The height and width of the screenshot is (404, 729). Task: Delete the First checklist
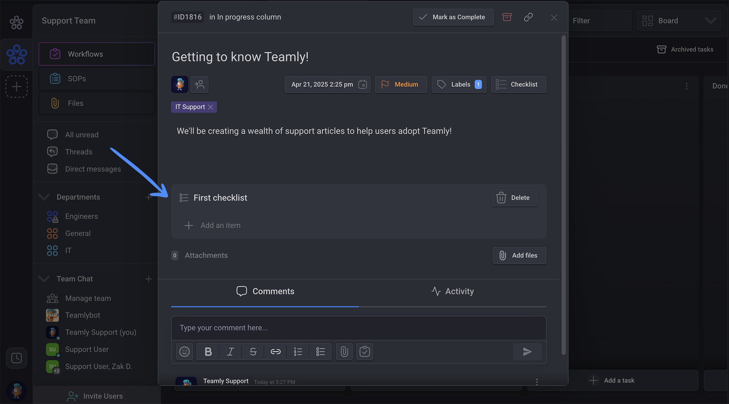click(514, 198)
